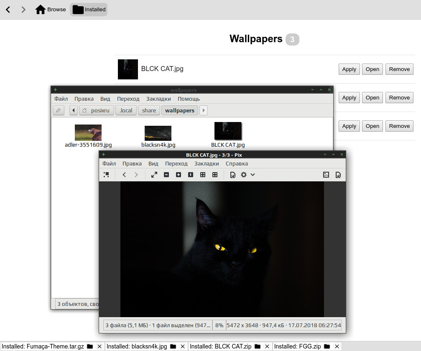Go to posixru home folder in path bar
Image resolution: width=421 pixels, height=351 pixels.
point(97,110)
